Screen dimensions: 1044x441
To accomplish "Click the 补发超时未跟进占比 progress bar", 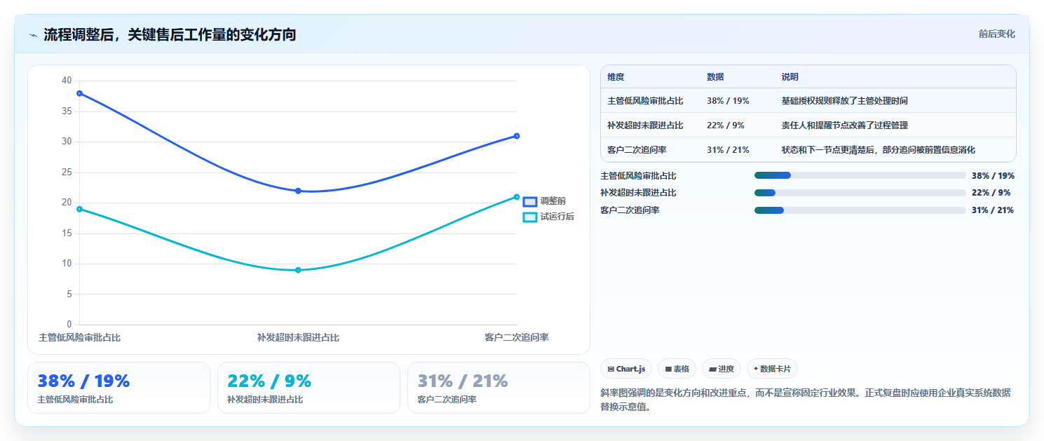I will (x=860, y=193).
